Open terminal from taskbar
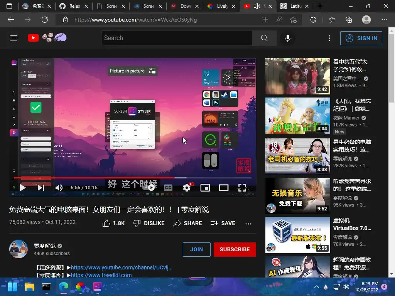 coord(46,287)
